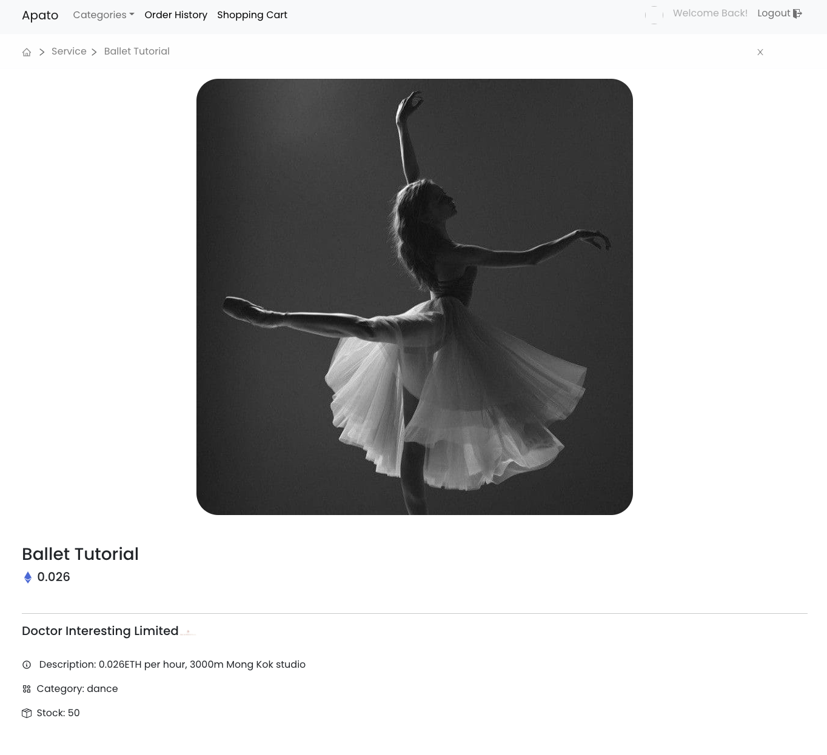
Task: Open the Categories dropdown
Action: coord(103,15)
